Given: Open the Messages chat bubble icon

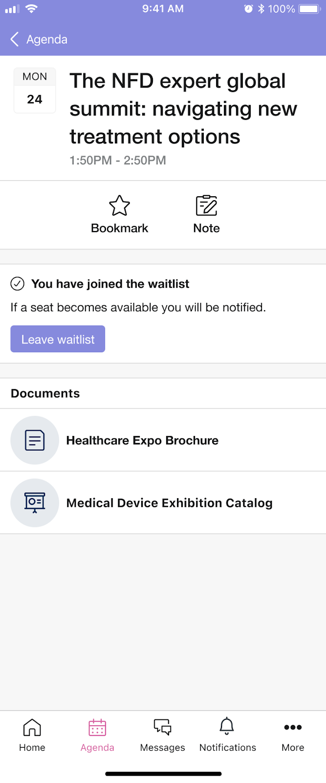Looking at the screenshot, I should click(x=163, y=727).
